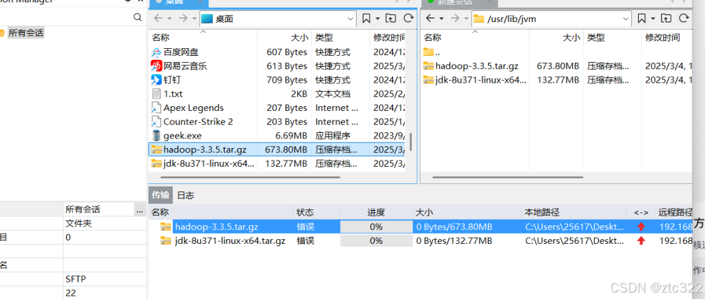The width and height of the screenshot is (705, 299).
Task: Click the 0 Bytes/132.77MB size cell
Action: (x=454, y=240)
